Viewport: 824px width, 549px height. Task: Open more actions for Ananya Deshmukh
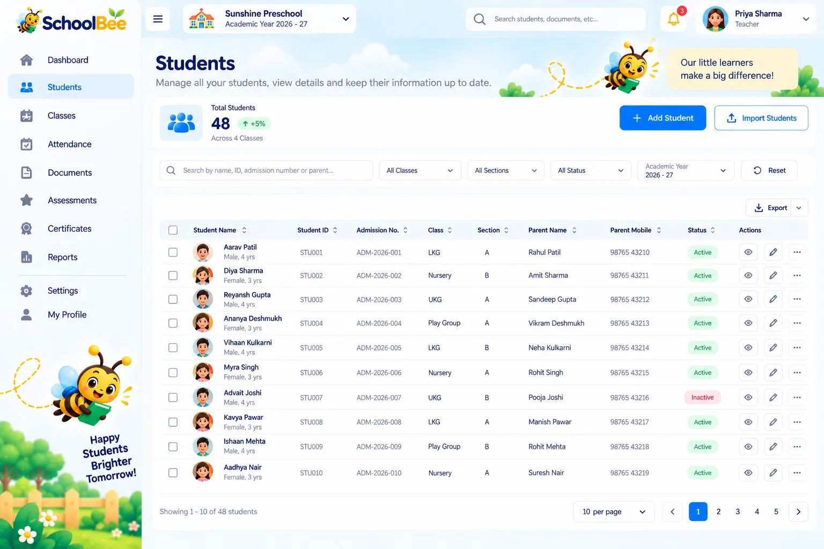(x=797, y=323)
